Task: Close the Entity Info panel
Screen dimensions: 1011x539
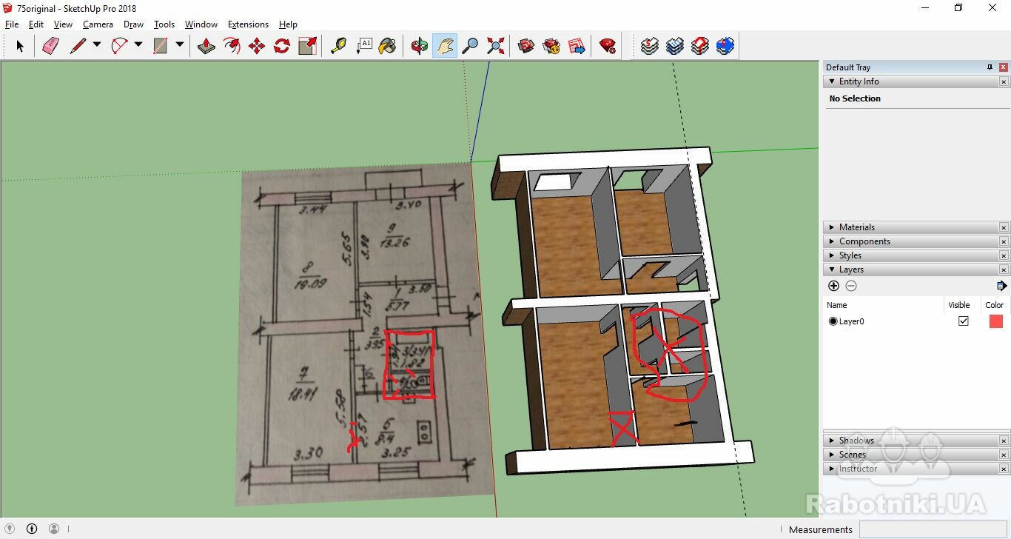Action: pos(1004,81)
